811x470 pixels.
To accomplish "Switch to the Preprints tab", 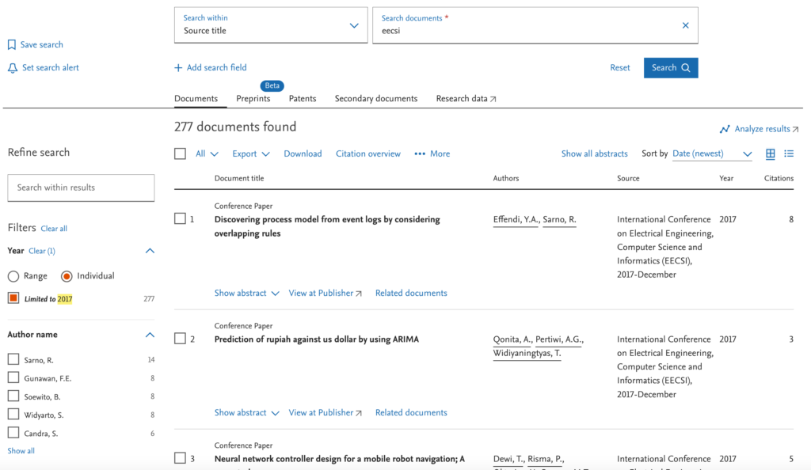I will coord(253,99).
